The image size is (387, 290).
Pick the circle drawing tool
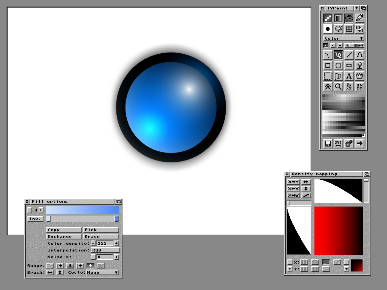[x=338, y=65]
